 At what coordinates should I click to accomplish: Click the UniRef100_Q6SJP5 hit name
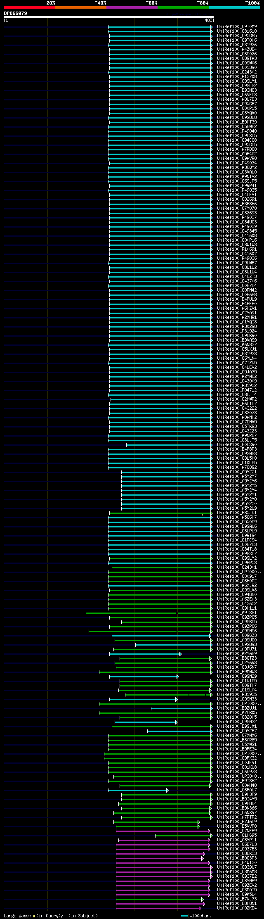click(x=237, y=181)
